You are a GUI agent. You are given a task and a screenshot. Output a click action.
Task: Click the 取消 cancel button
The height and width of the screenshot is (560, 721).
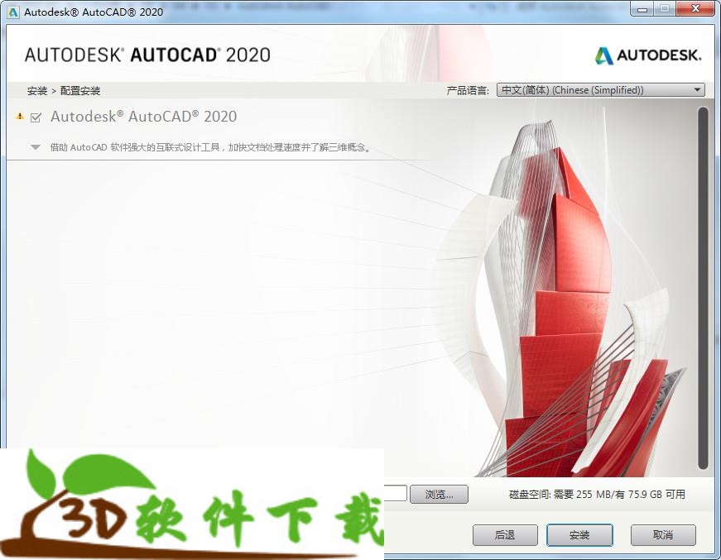click(663, 535)
